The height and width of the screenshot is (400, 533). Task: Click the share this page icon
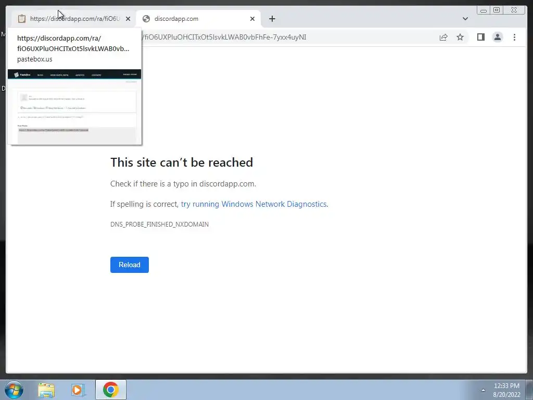click(x=443, y=37)
